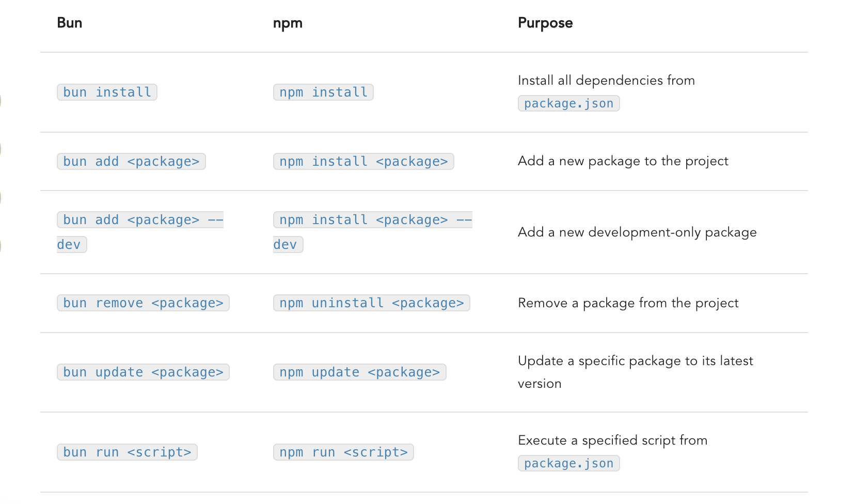Click 'Add a new package to the project'
Screen dimensions: 855x504
(623, 161)
